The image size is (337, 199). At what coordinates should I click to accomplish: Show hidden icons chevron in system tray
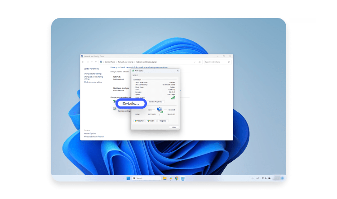pyautogui.click(x=253, y=178)
